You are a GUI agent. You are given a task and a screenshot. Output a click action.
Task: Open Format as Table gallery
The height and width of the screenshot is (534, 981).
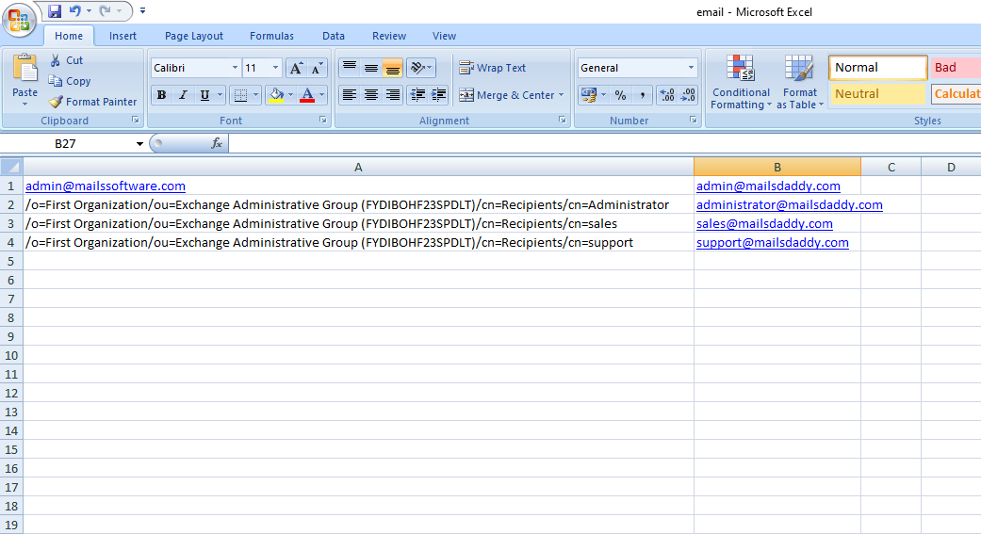(x=799, y=81)
